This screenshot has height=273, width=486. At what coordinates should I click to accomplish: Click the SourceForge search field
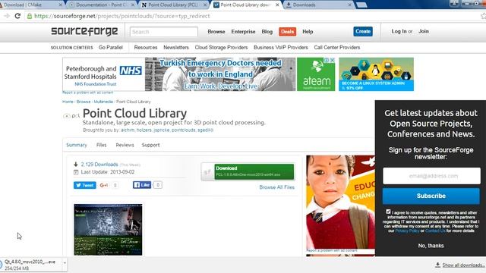pyautogui.click(x=164, y=32)
